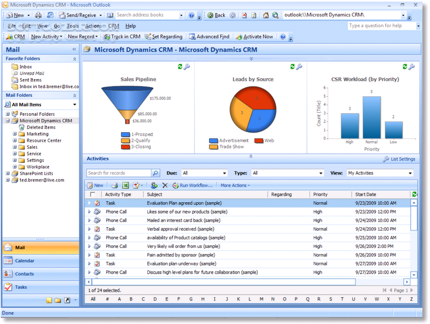The image size is (430, 324).
Task: Click the CRM toolbar button
Action: (15, 37)
